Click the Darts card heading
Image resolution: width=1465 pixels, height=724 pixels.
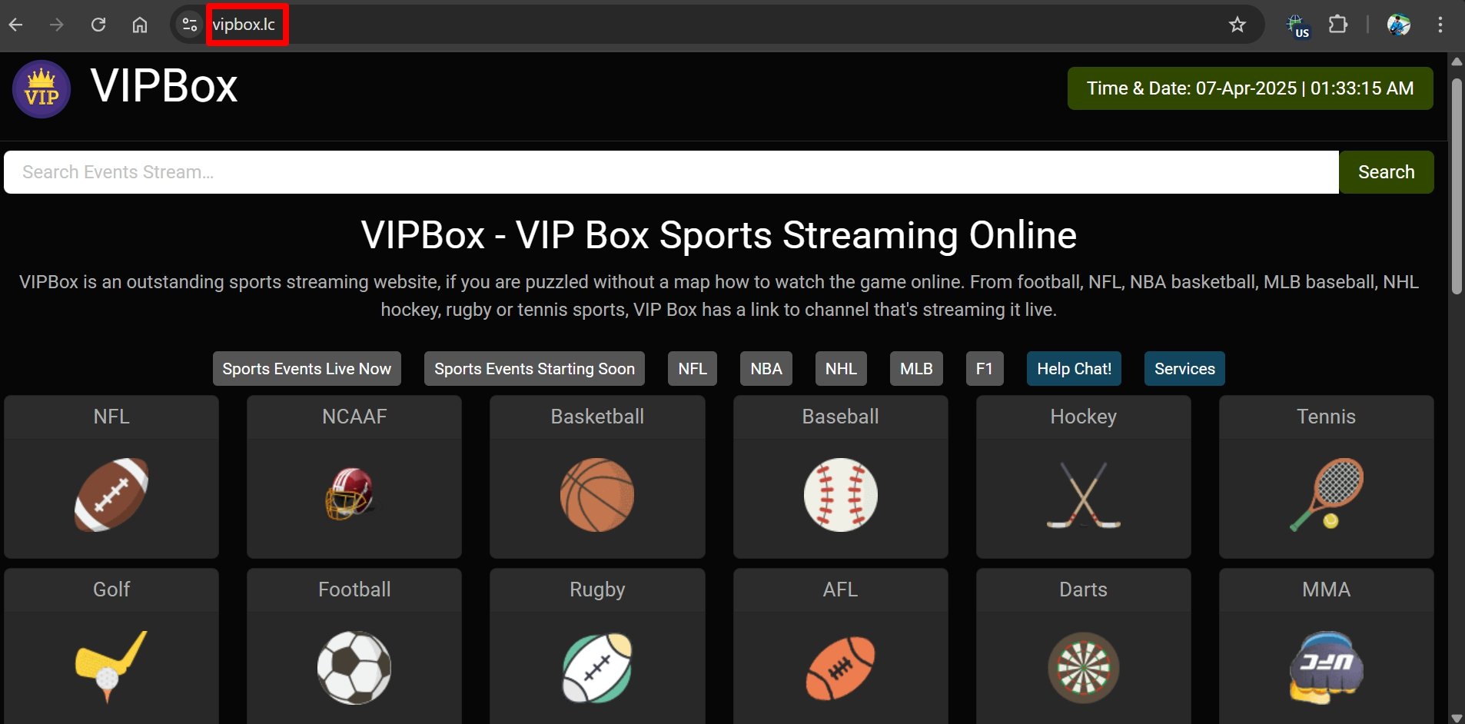point(1084,589)
